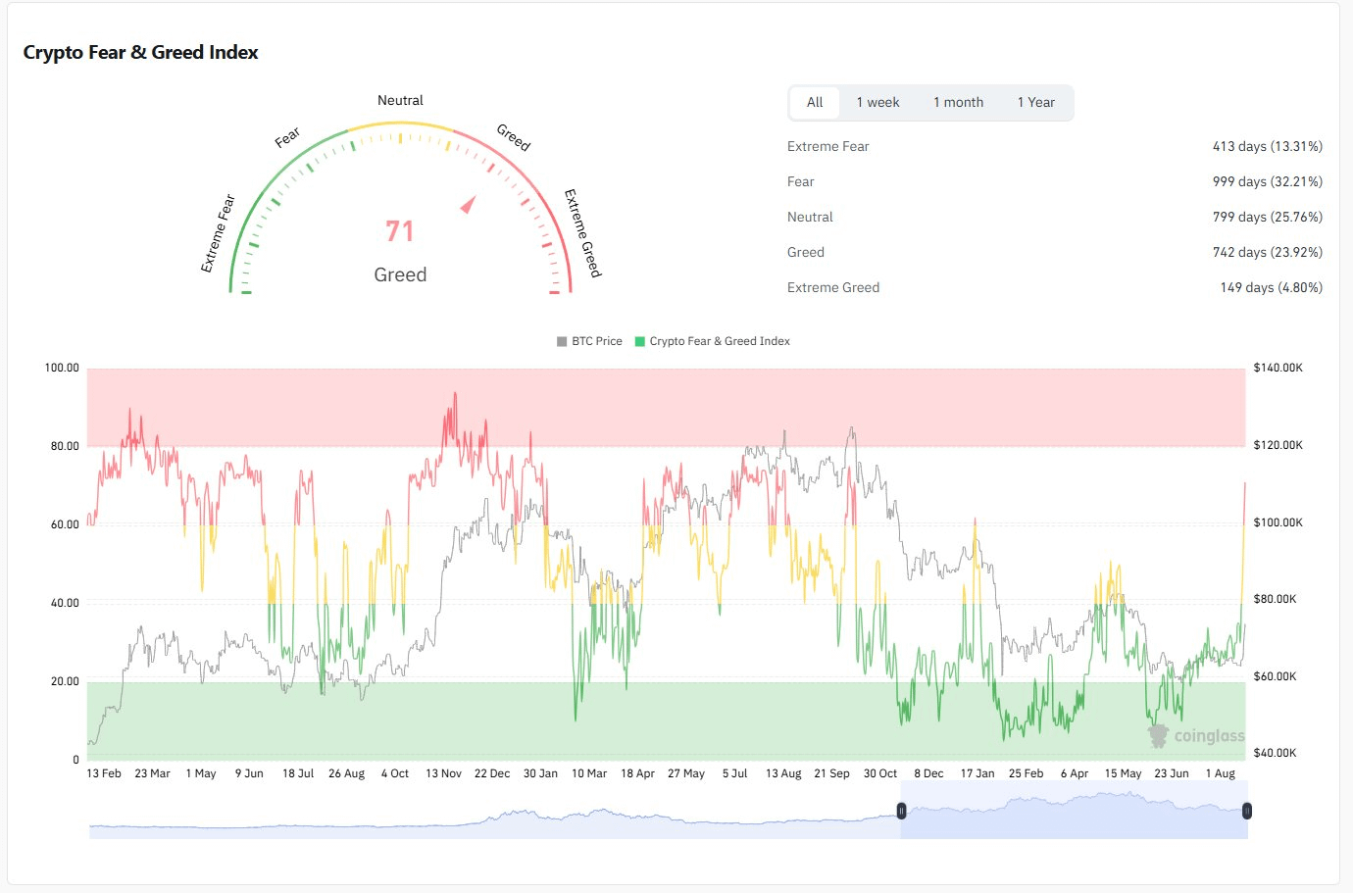
Task: Click the 80.00 left axis label
Action: 65,446
